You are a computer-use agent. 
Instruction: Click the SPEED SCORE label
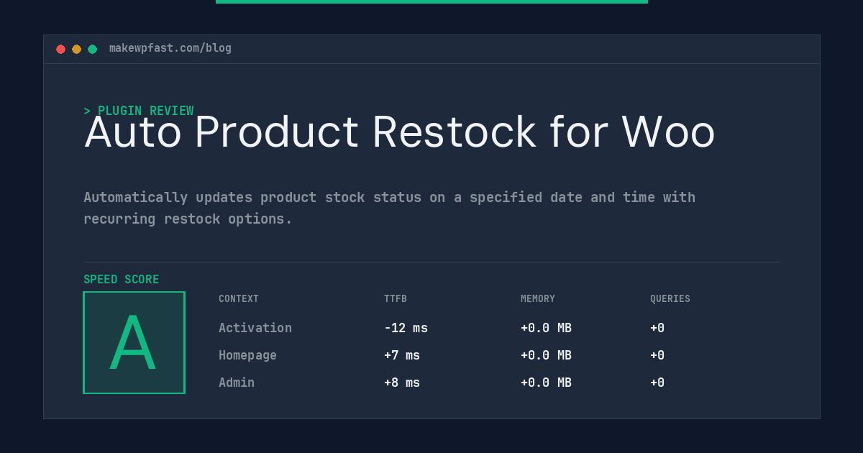[122, 280]
